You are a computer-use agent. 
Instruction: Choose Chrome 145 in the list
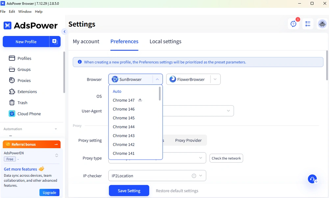[x=123, y=118]
